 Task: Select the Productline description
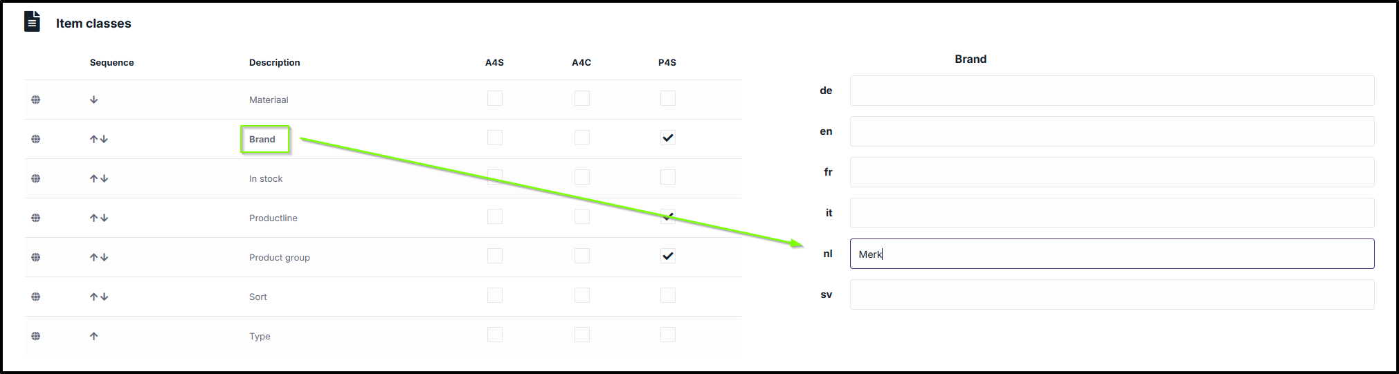273,218
